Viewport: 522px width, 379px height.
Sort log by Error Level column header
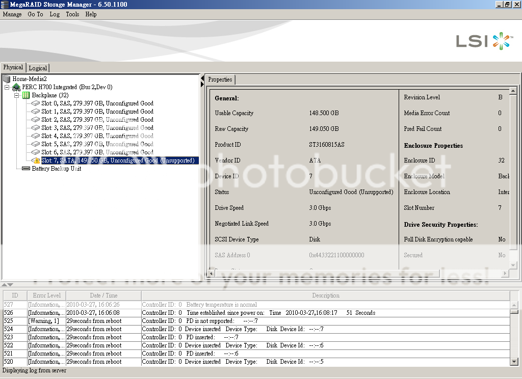coord(47,295)
